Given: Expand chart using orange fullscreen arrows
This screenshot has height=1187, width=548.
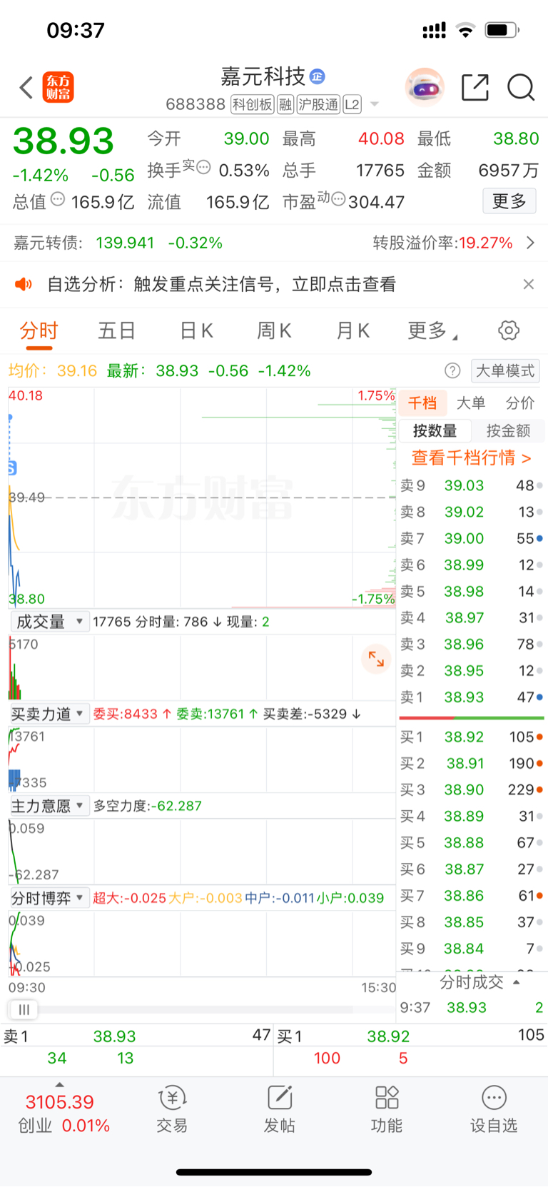Looking at the screenshot, I should pos(376,658).
